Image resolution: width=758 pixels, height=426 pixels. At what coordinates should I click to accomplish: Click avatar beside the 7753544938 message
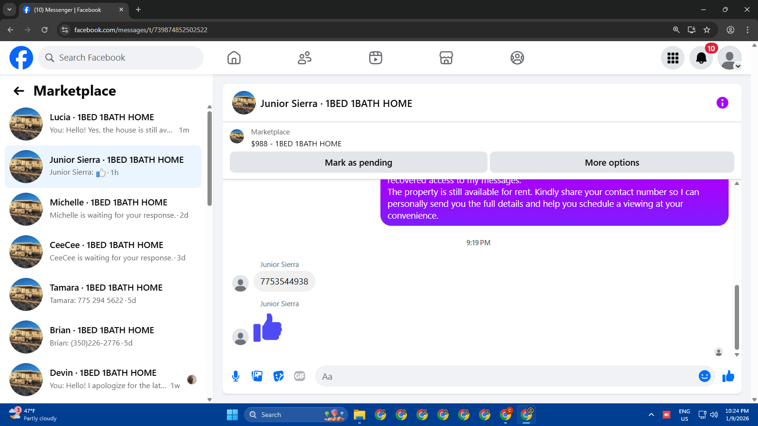pos(240,284)
